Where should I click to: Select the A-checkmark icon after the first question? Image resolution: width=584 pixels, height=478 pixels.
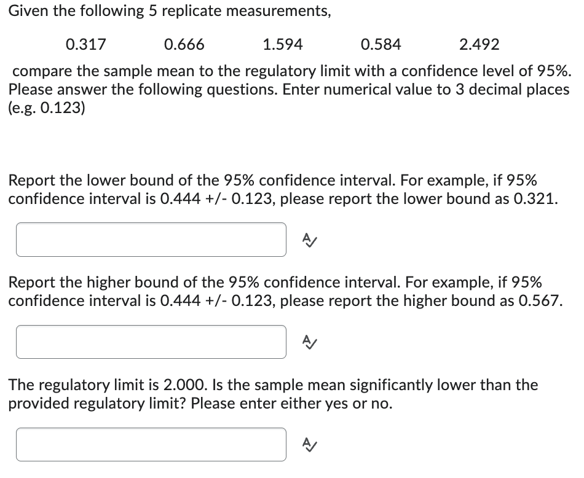309,240
